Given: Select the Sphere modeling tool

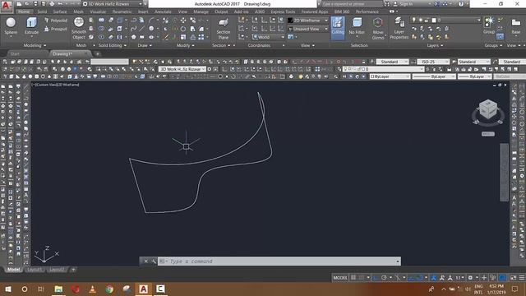Looking at the screenshot, I should pos(11,26).
